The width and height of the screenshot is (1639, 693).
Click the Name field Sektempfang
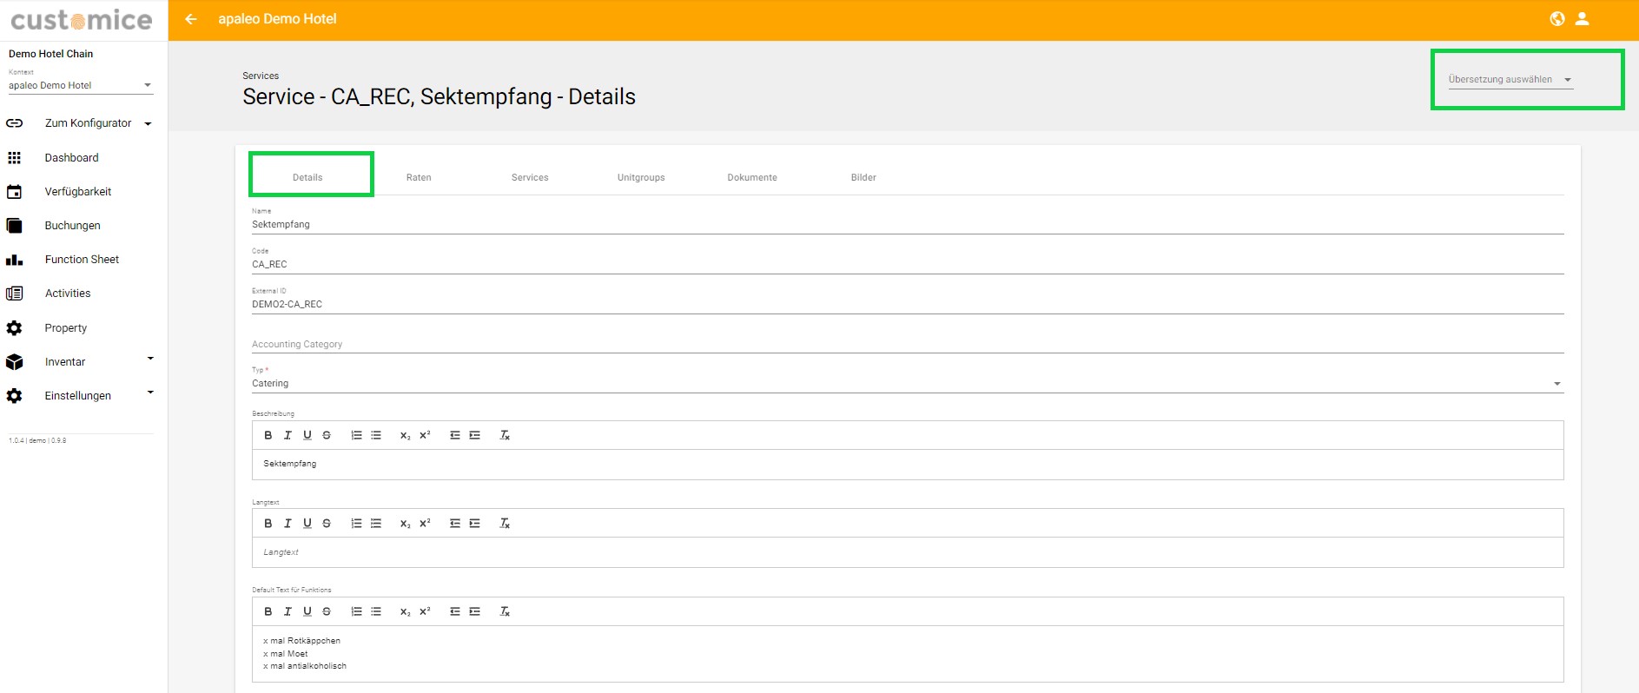pyautogui.click(x=908, y=224)
